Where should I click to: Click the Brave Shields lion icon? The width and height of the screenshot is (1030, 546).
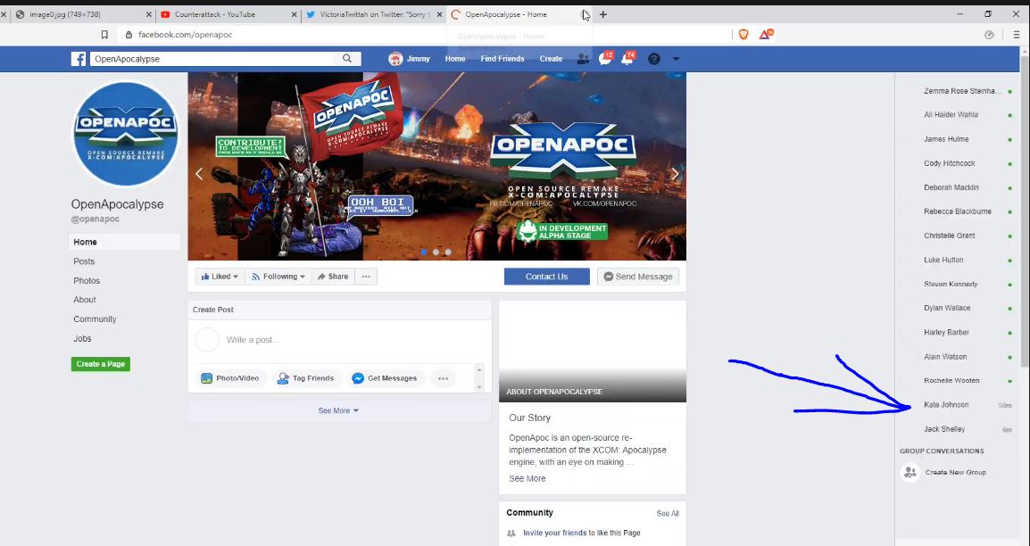pyautogui.click(x=743, y=34)
